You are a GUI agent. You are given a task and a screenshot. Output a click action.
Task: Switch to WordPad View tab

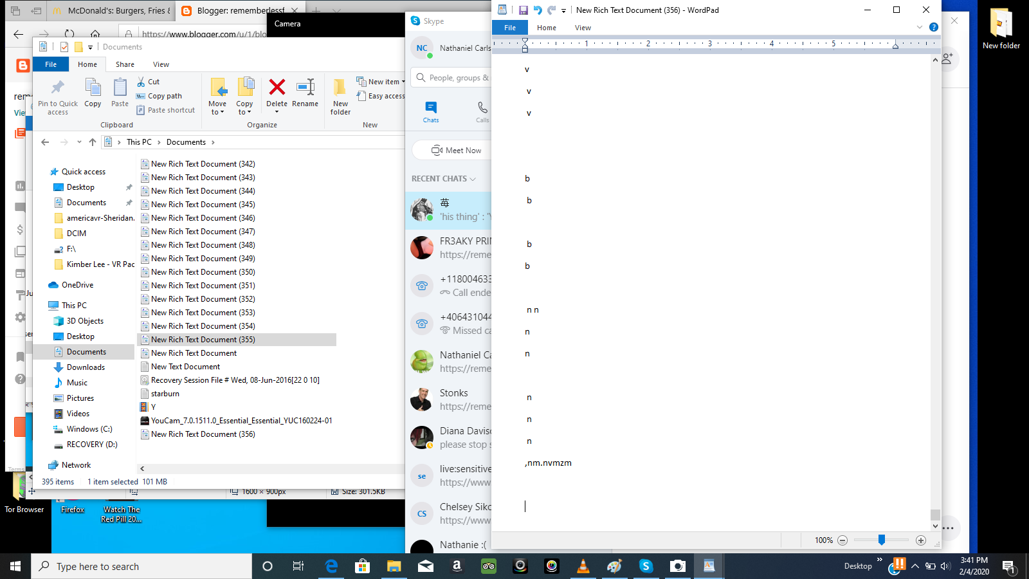(x=583, y=28)
